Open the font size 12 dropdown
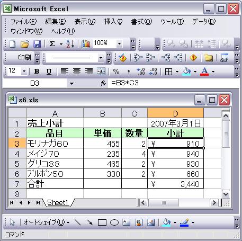This screenshot has height=241, width=242. pyautogui.click(x=24, y=72)
